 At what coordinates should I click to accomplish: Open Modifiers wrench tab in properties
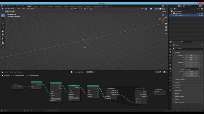pos(170,72)
